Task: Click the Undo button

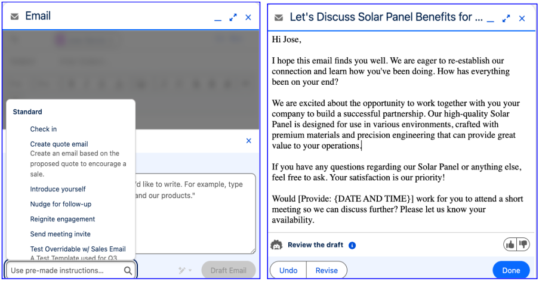Action: coord(288,270)
